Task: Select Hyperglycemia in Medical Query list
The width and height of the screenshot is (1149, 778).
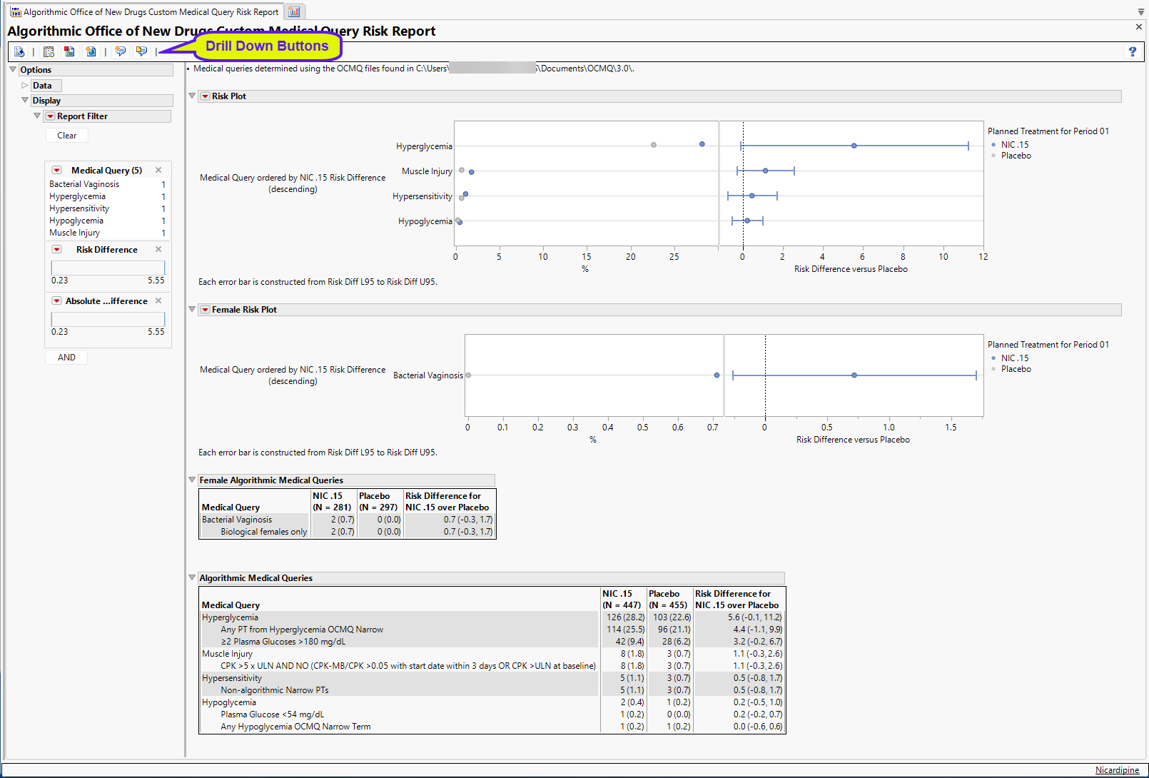Action: tap(78, 196)
